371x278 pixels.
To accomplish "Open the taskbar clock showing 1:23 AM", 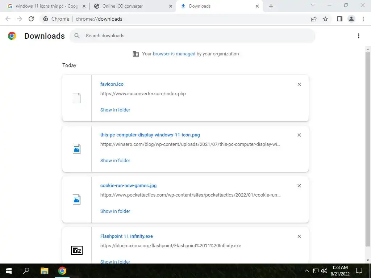I will (x=340, y=271).
